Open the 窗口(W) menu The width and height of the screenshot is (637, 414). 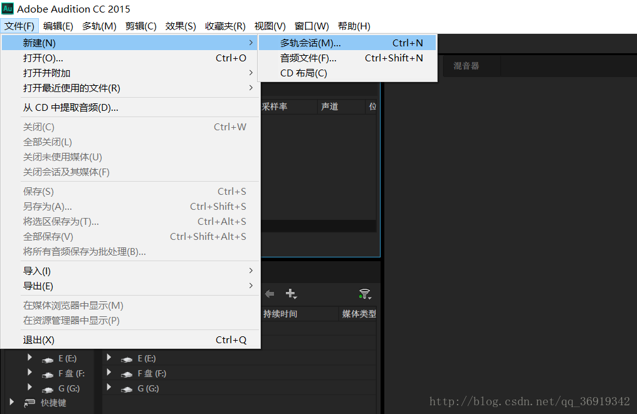[x=312, y=26]
